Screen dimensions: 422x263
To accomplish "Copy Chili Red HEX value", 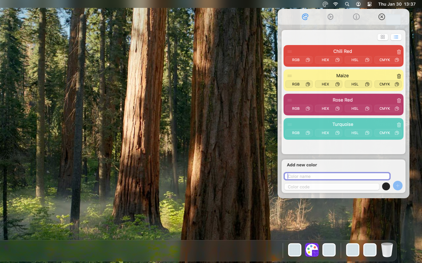I will [329, 60].
